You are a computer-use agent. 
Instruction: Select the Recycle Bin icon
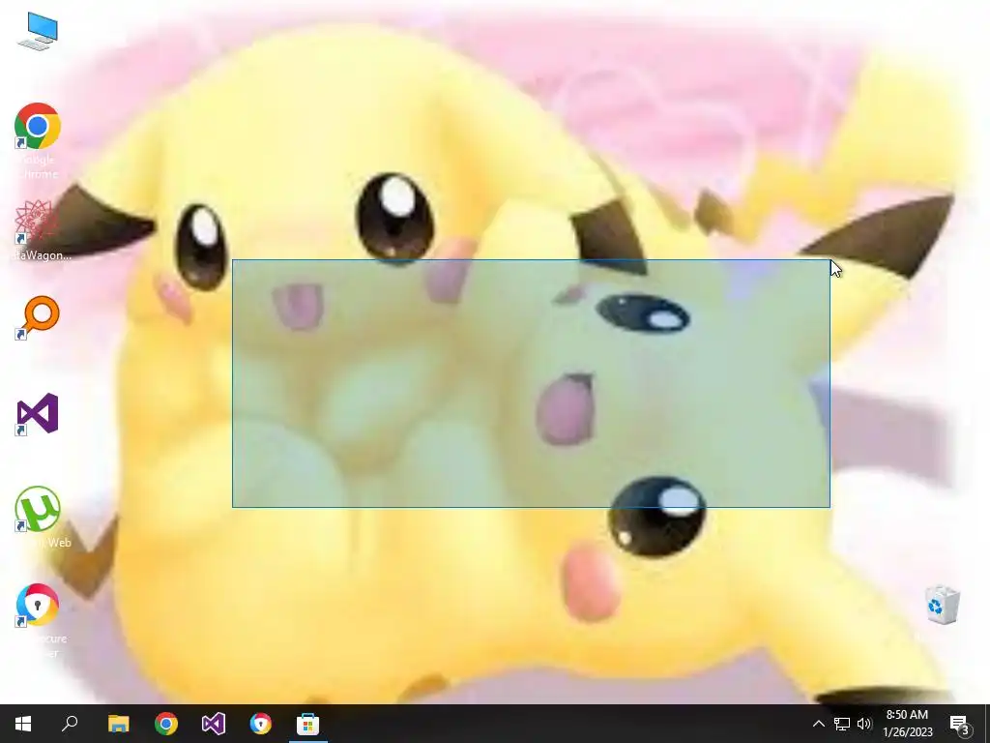(942, 606)
